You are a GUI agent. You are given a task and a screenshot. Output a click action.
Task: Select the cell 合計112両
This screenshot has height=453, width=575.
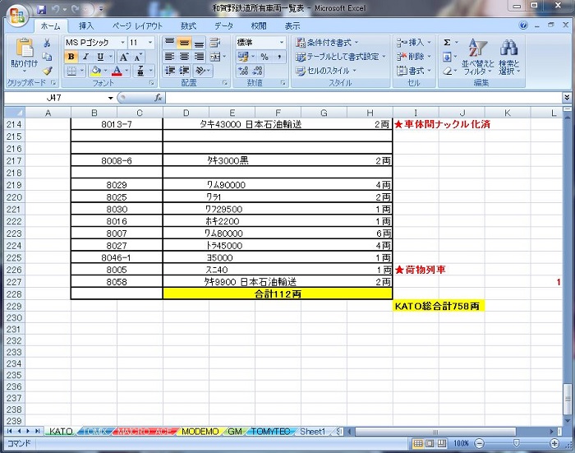click(x=278, y=294)
